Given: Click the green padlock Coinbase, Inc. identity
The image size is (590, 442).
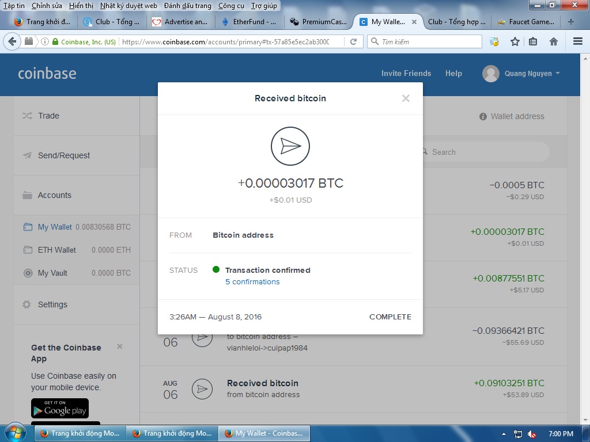Looking at the screenshot, I should [84, 41].
